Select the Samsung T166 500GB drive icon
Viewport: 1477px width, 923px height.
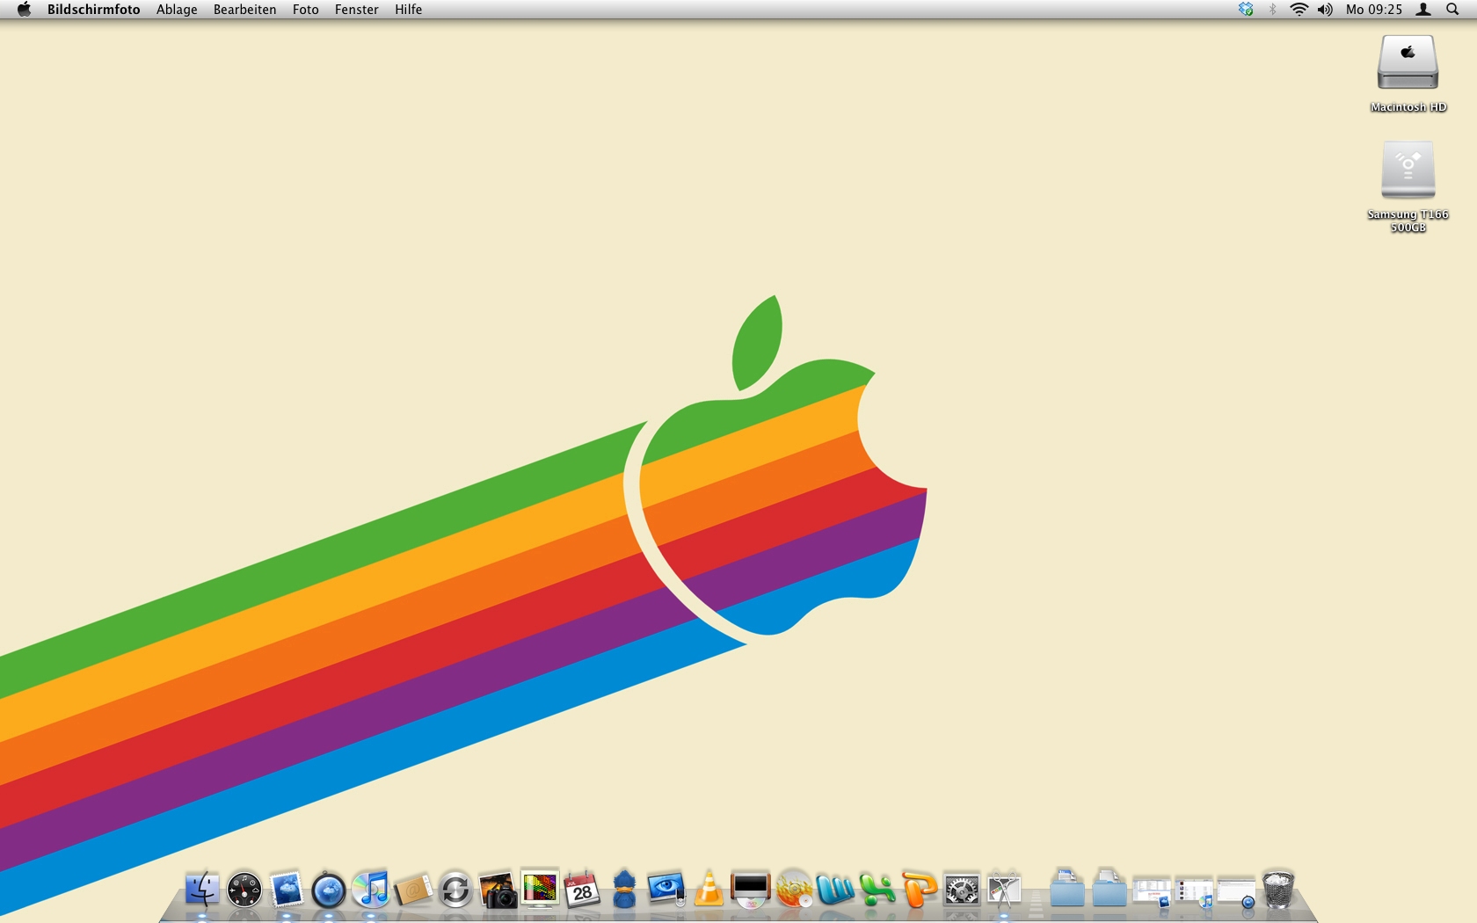coord(1408,170)
